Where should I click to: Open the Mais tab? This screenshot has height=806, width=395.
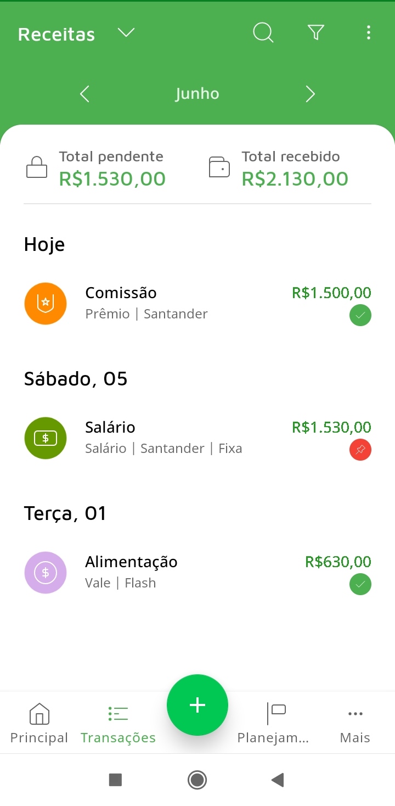click(x=355, y=723)
